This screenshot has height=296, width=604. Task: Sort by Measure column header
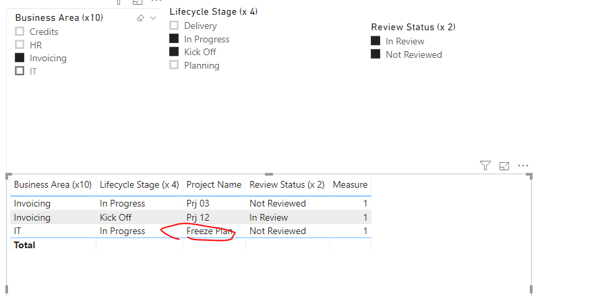coord(350,185)
